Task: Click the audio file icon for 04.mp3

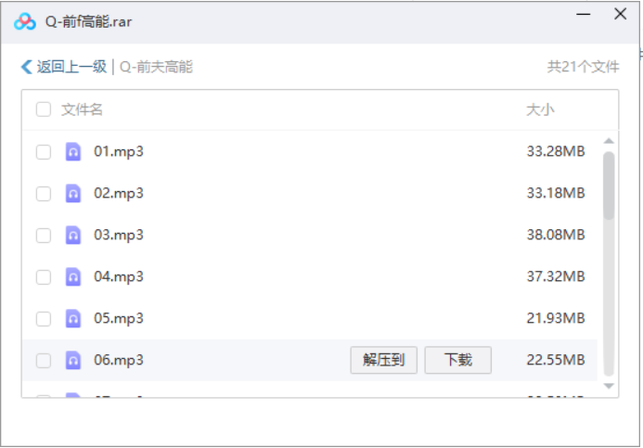Action: pyautogui.click(x=73, y=277)
